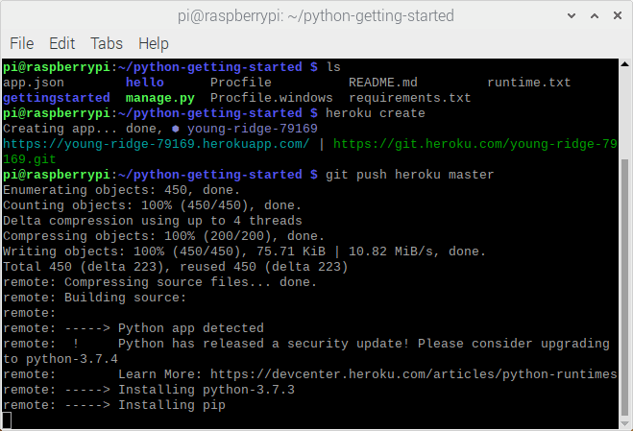Image resolution: width=633 pixels, height=431 pixels.
Task: Click the 'app.json' file name
Action: pyautogui.click(x=34, y=83)
